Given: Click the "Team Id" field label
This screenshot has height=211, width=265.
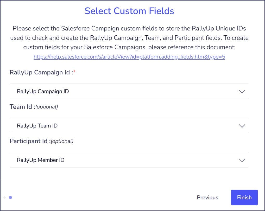Looking at the screenshot, I should tap(21, 107).
